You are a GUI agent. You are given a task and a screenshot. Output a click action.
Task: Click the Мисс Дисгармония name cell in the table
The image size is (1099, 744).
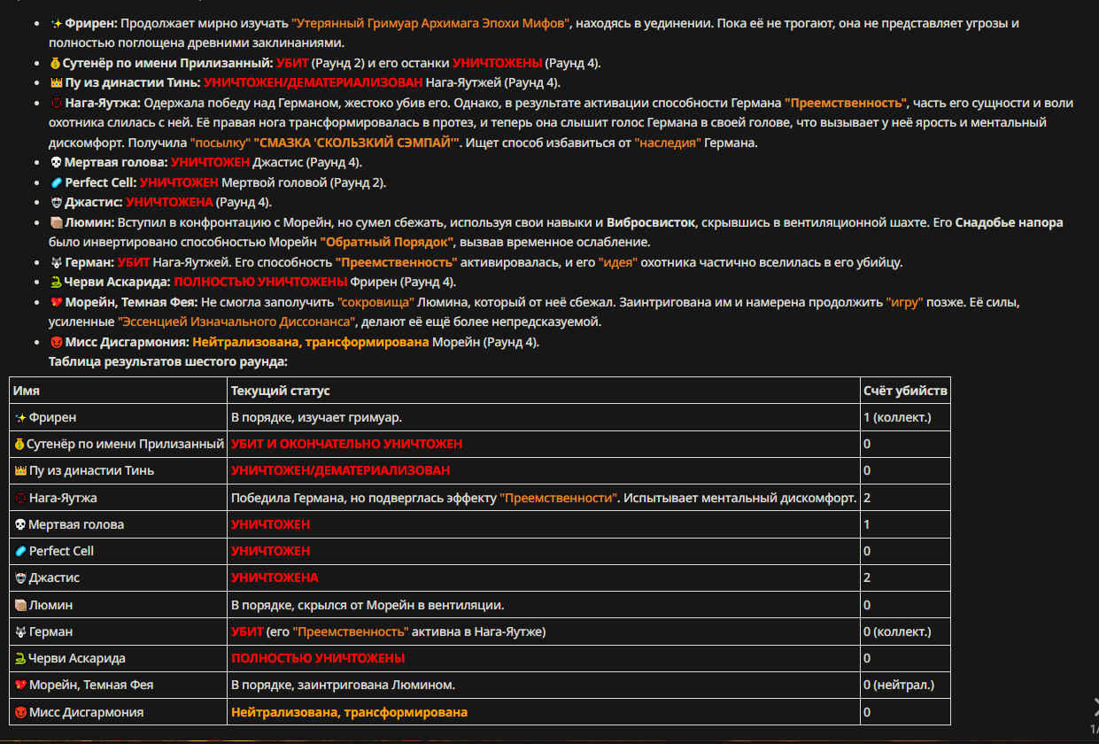(x=119, y=712)
